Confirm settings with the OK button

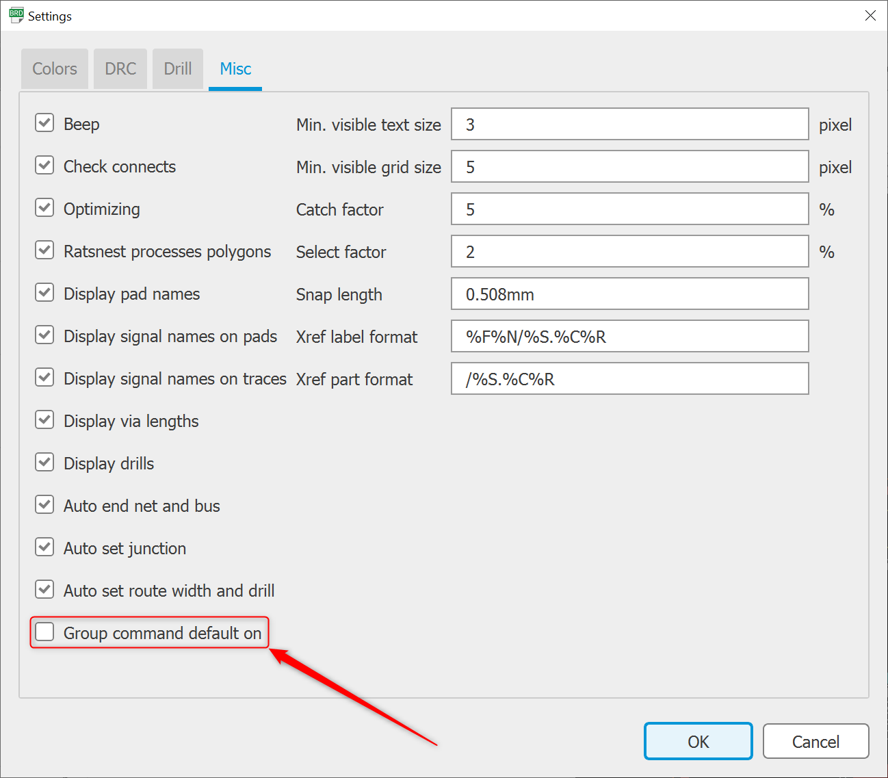(698, 741)
